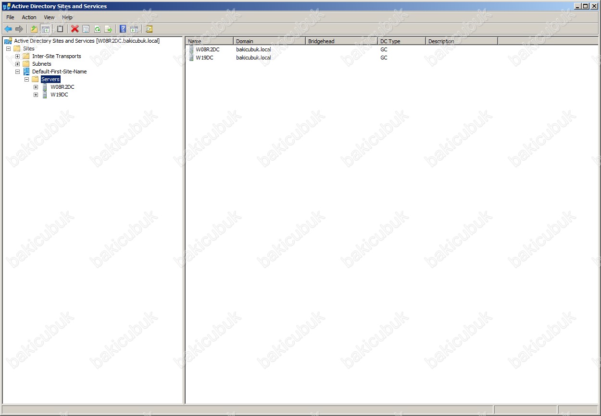The image size is (601, 416).
Task: Expand W08R2DC in the tree
Action: coord(36,87)
